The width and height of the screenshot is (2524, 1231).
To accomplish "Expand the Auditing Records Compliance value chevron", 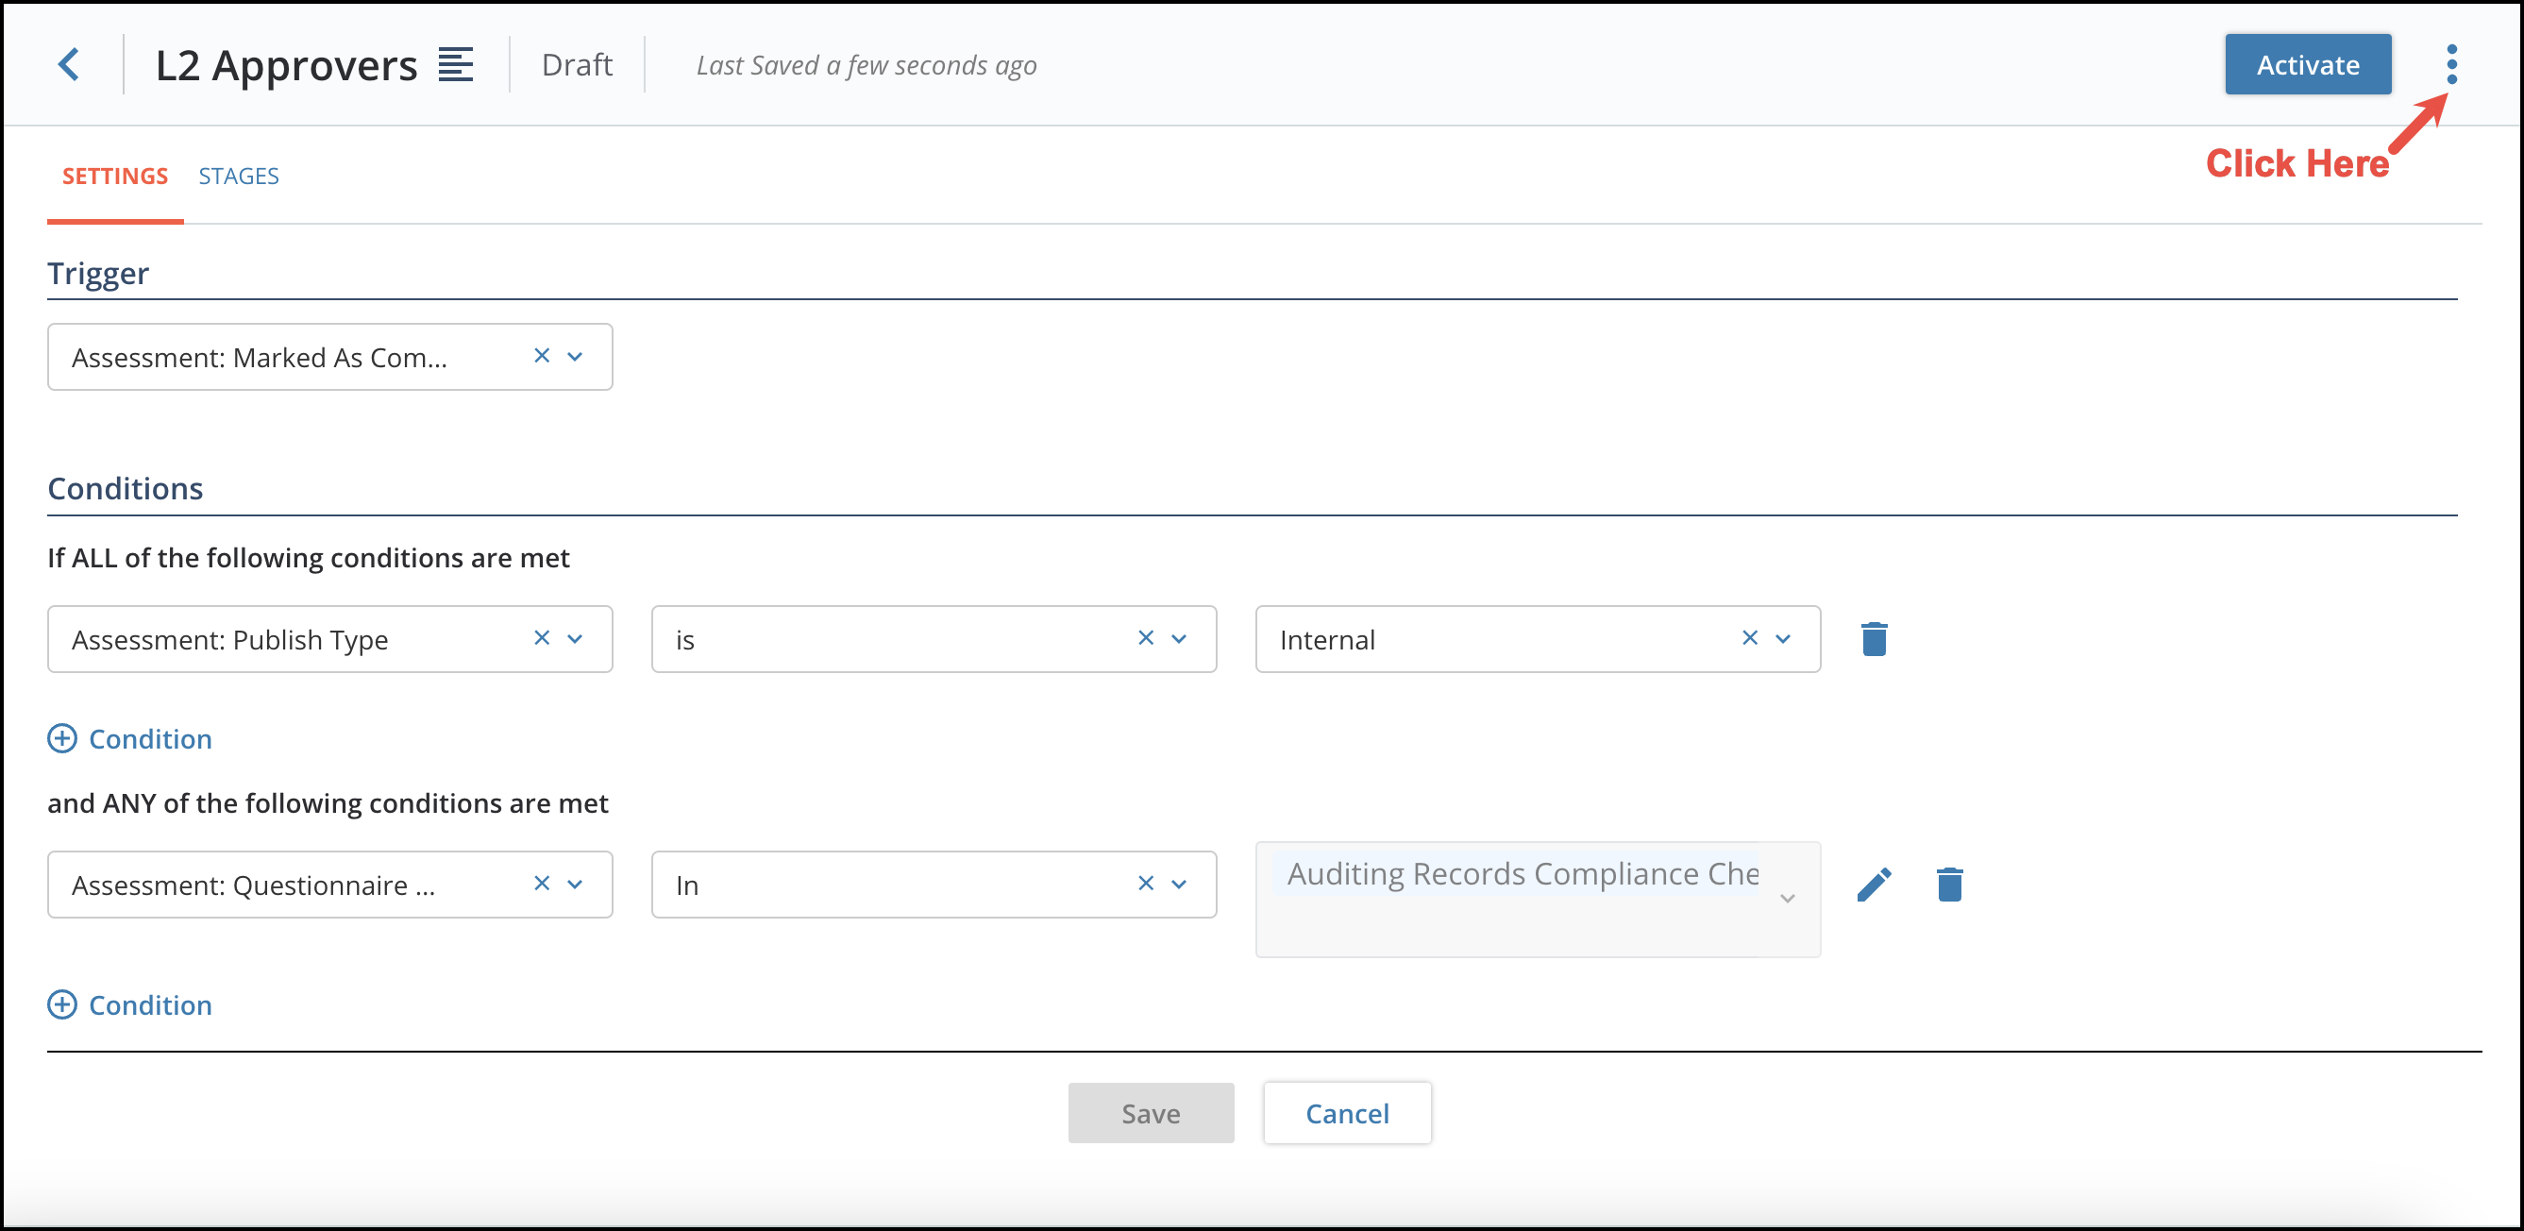I will [x=1787, y=899].
